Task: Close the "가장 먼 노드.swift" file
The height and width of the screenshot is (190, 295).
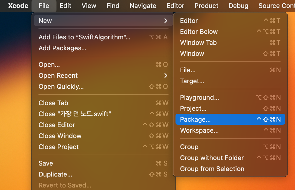Action: point(103,114)
